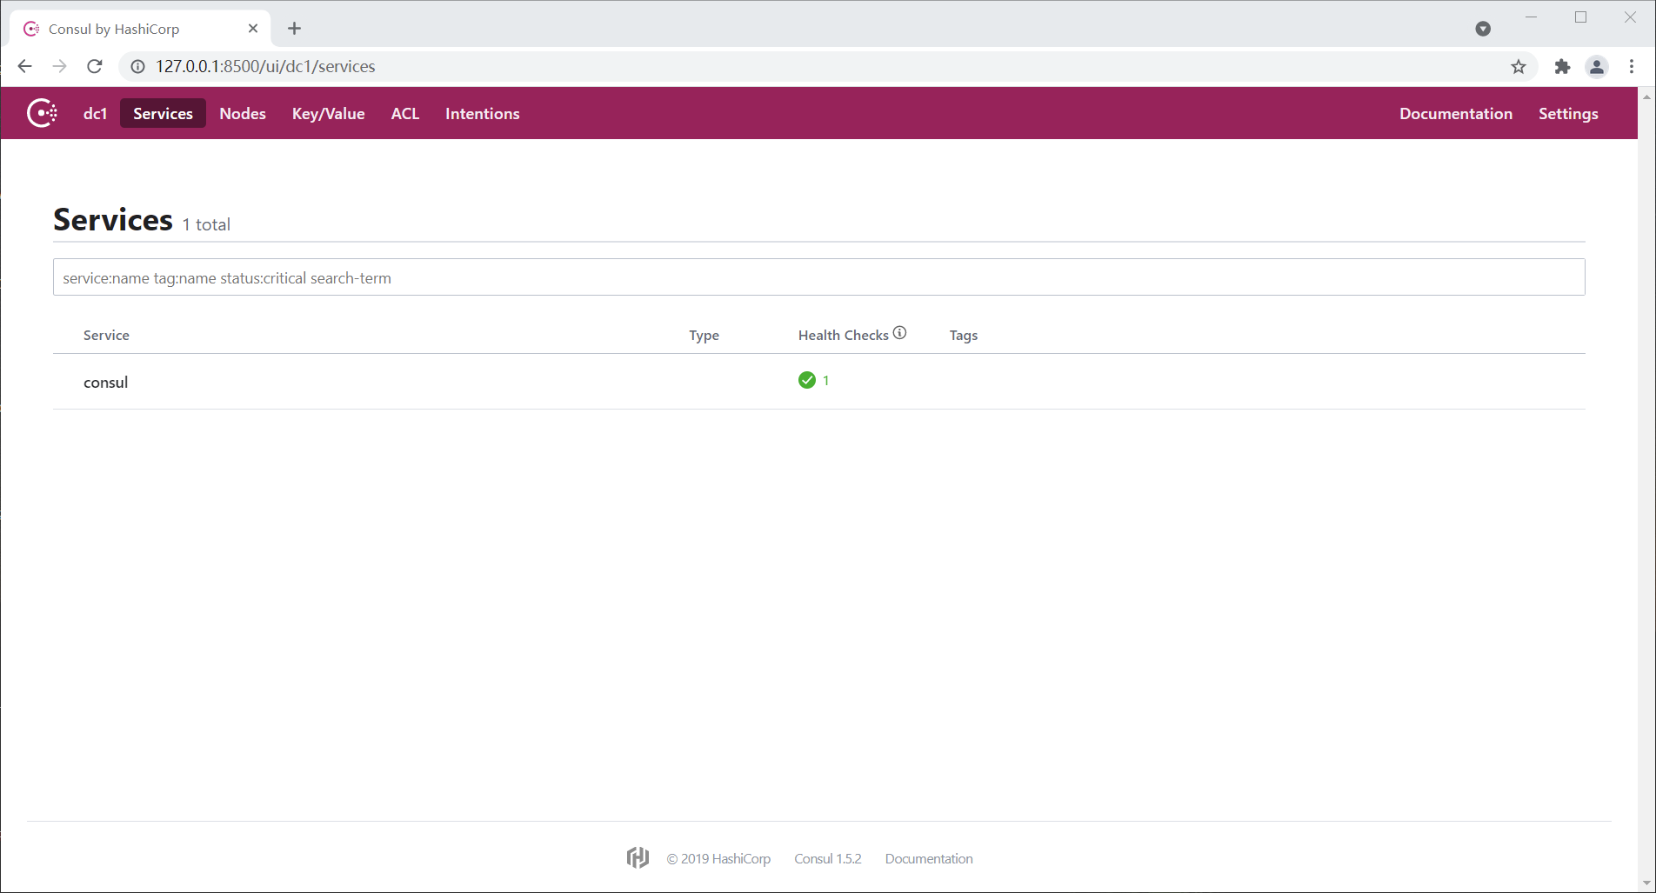1656x893 pixels.
Task: Click the Health Checks info icon
Action: click(900, 332)
